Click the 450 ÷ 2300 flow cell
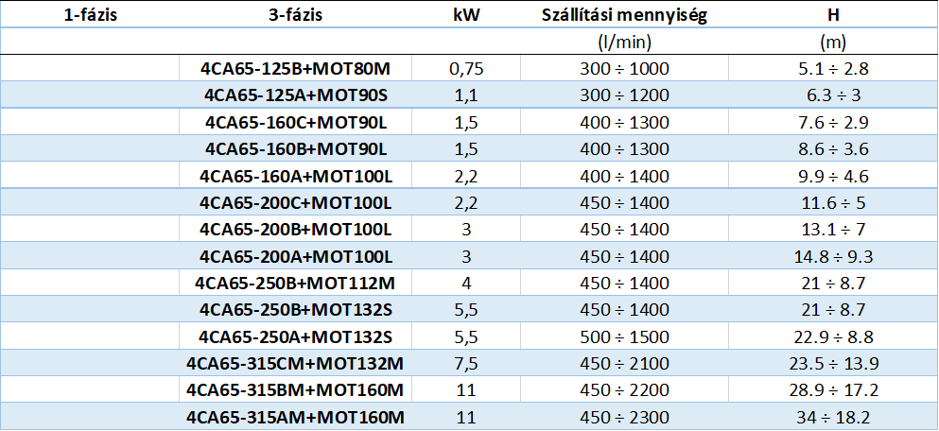 pos(625,417)
